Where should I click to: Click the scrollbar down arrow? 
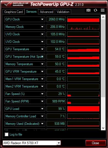click(x=103, y=128)
